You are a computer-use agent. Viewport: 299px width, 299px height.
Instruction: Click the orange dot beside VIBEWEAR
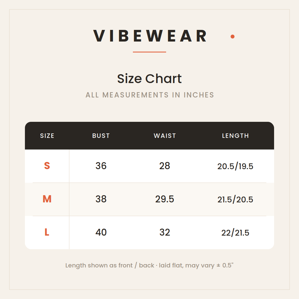coord(233,37)
